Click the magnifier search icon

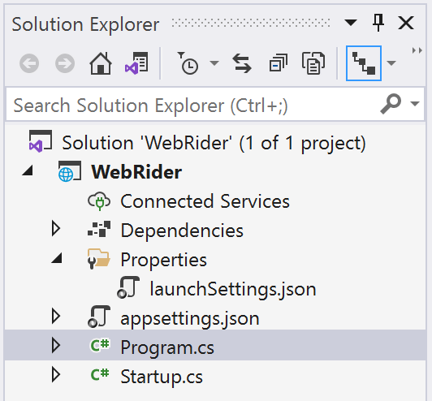[391, 104]
